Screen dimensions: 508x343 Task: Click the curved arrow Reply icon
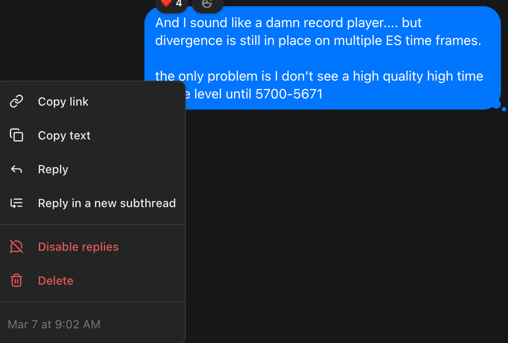pos(16,169)
